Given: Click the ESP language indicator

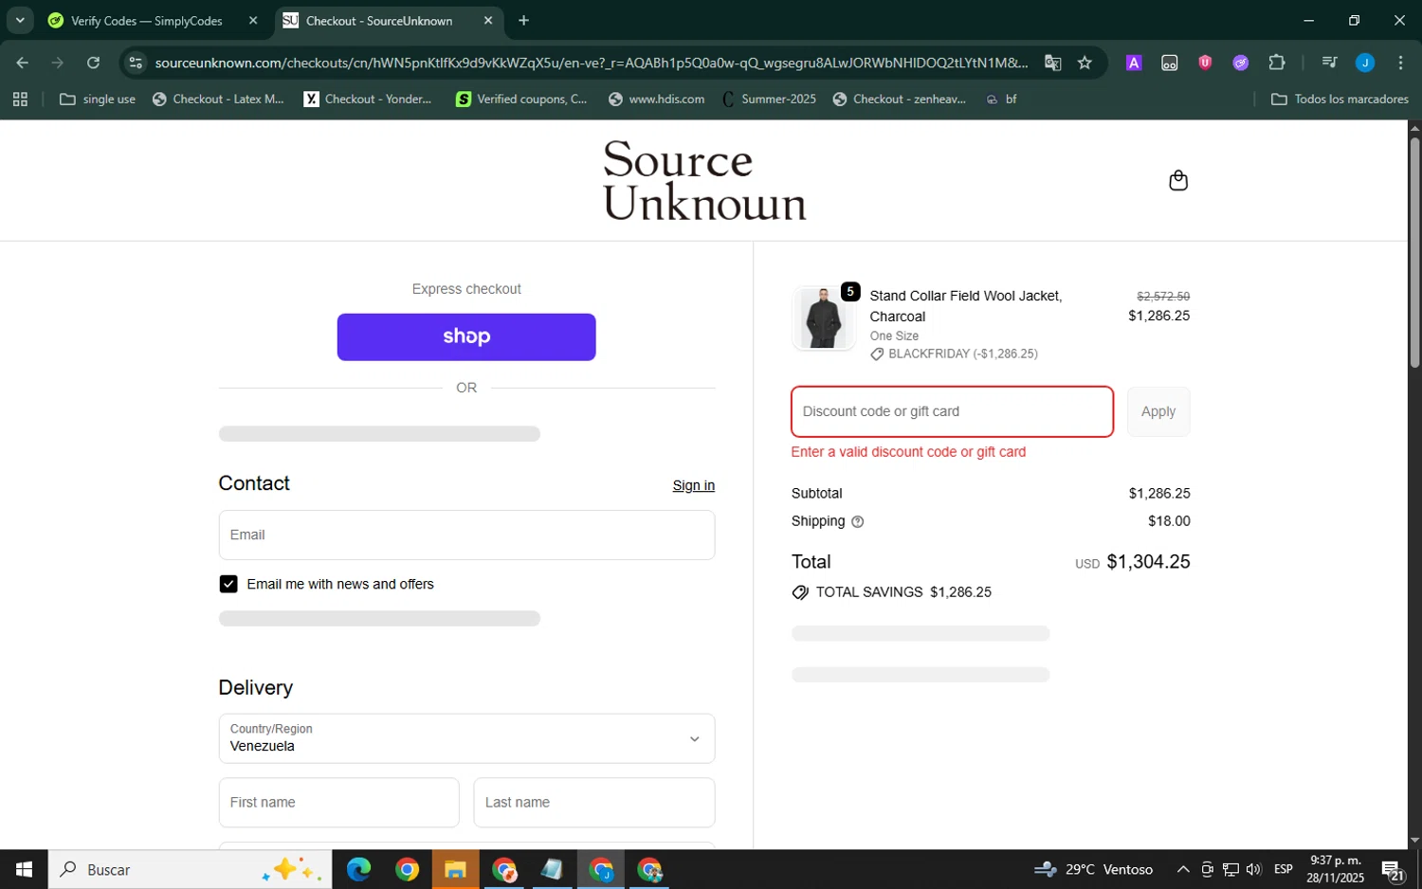Looking at the screenshot, I should pyautogui.click(x=1283, y=869).
